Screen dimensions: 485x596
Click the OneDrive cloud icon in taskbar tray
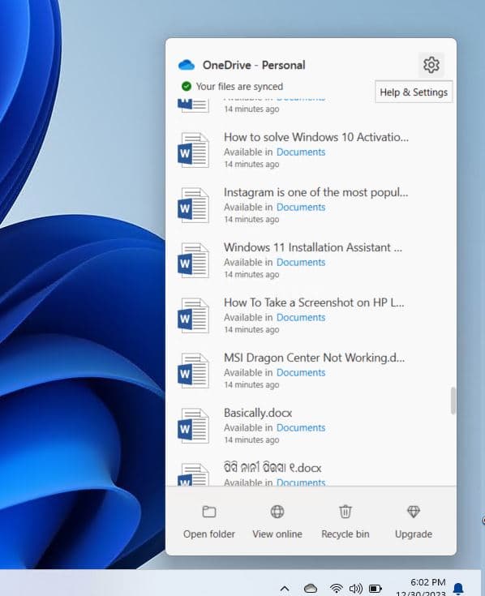point(310,589)
